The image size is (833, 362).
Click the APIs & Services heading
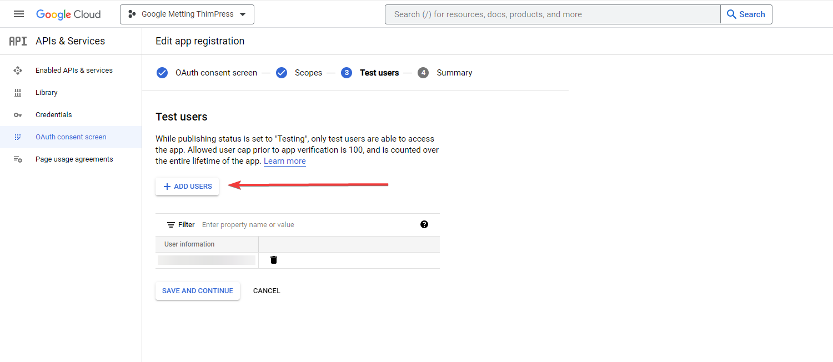click(x=70, y=41)
